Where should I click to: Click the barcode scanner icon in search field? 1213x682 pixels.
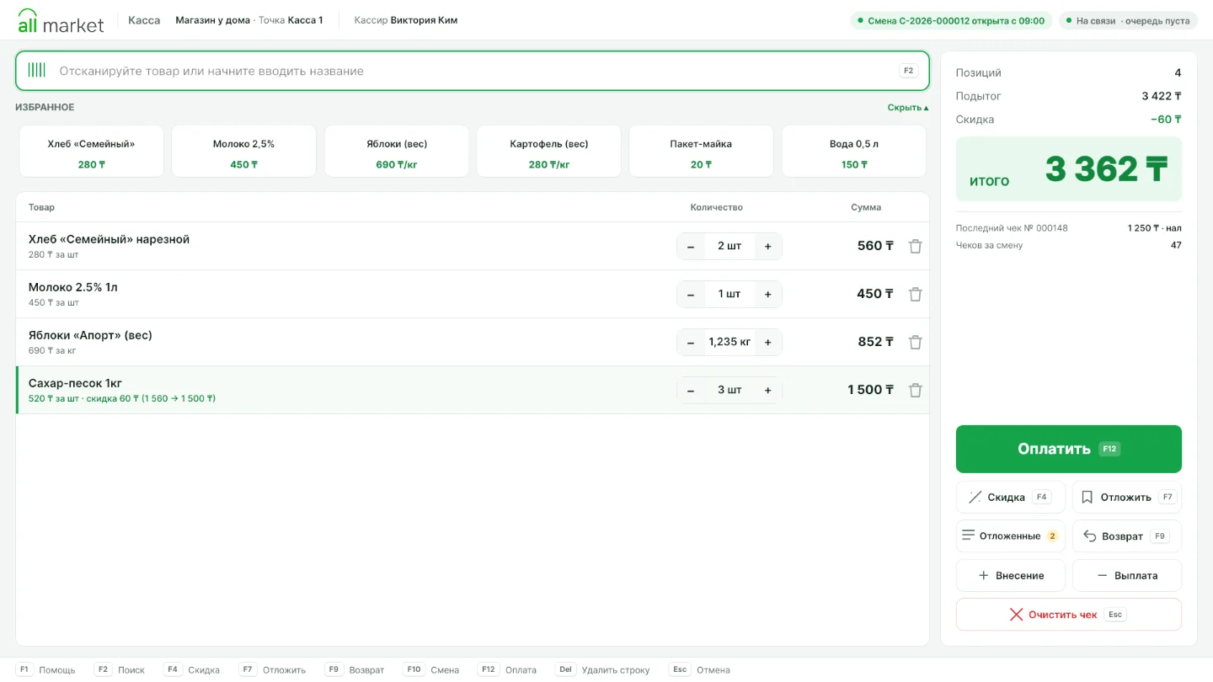(36, 70)
